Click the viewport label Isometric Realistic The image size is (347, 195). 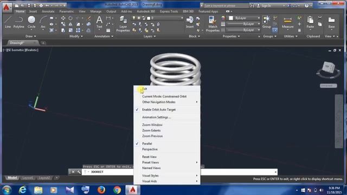(x=21, y=50)
